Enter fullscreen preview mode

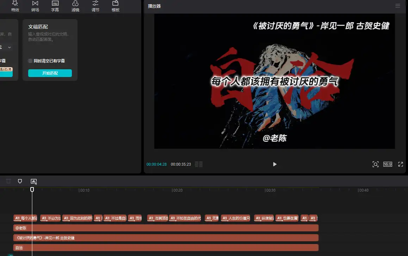(x=400, y=164)
